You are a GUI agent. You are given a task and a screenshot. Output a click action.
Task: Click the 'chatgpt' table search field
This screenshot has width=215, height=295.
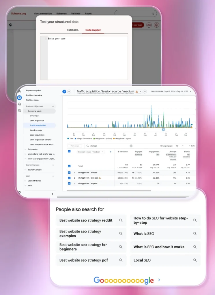pyautogui.click(x=109, y=146)
